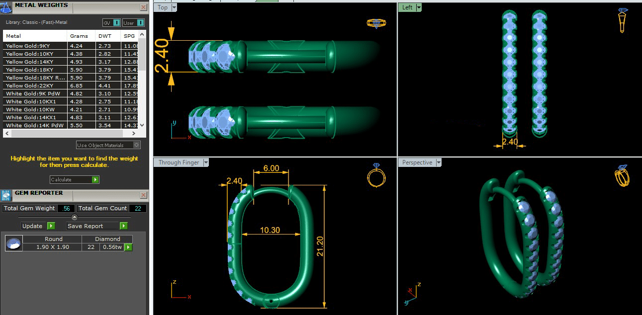Sort by the DWT column header
The width and height of the screenshot is (642, 315).
coord(107,36)
